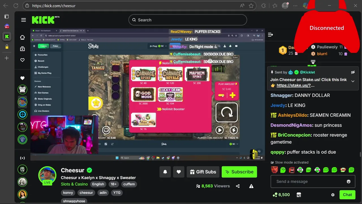Open chat settings gear
The width and height of the screenshot is (362, 204).
[x=333, y=195]
